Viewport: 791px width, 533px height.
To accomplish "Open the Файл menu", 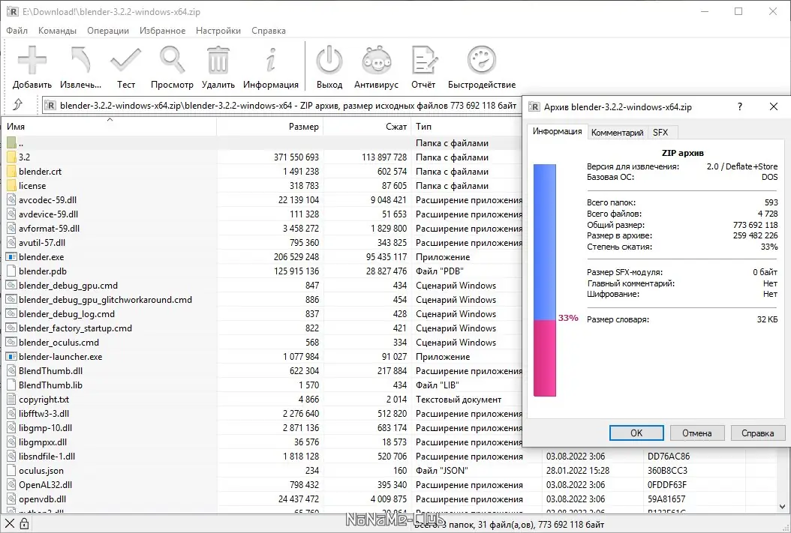I will click(x=17, y=31).
